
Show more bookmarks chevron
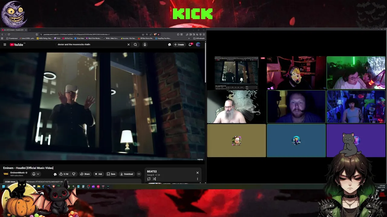189,38
